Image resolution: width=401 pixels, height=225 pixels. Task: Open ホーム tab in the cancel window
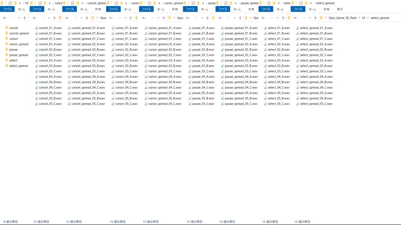click(x=51, y=9)
